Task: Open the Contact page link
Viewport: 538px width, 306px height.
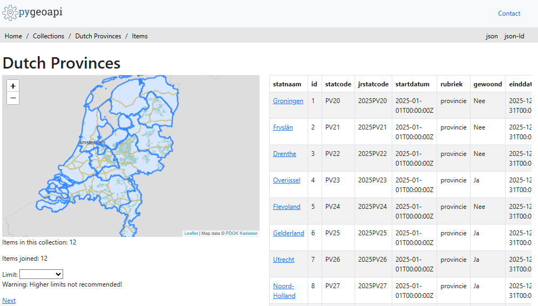Action: (x=509, y=13)
